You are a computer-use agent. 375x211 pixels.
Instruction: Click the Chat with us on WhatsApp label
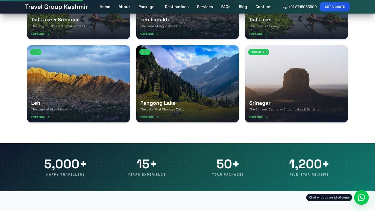click(329, 197)
